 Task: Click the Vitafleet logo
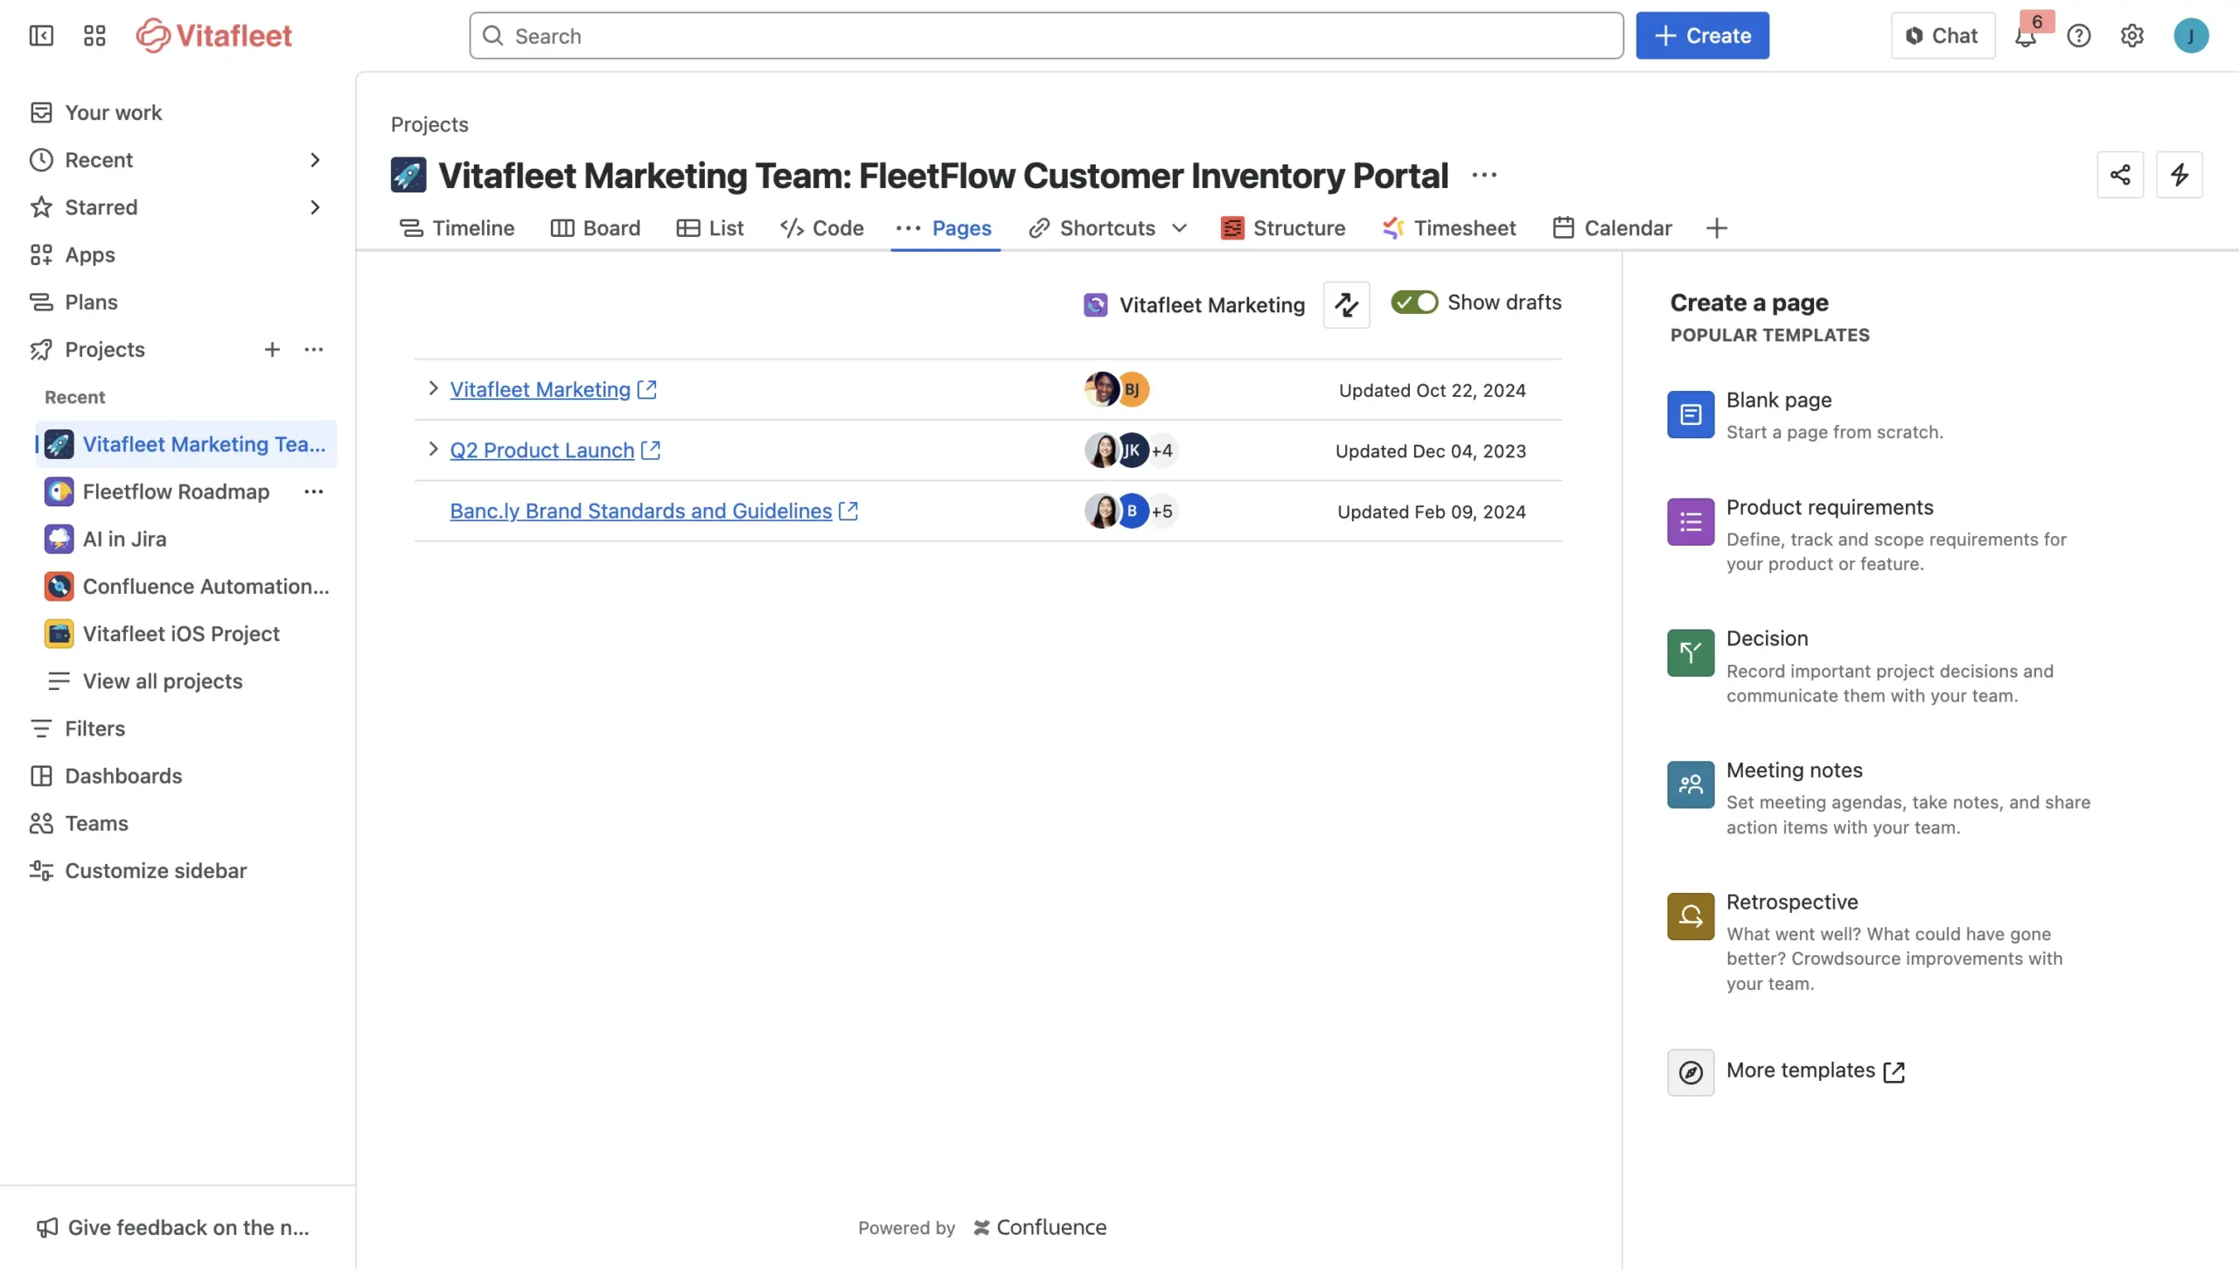214,36
